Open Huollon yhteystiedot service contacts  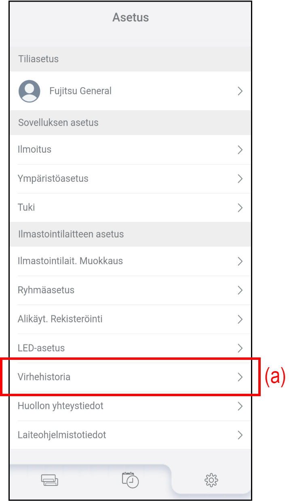pyautogui.click(x=61, y=406)
